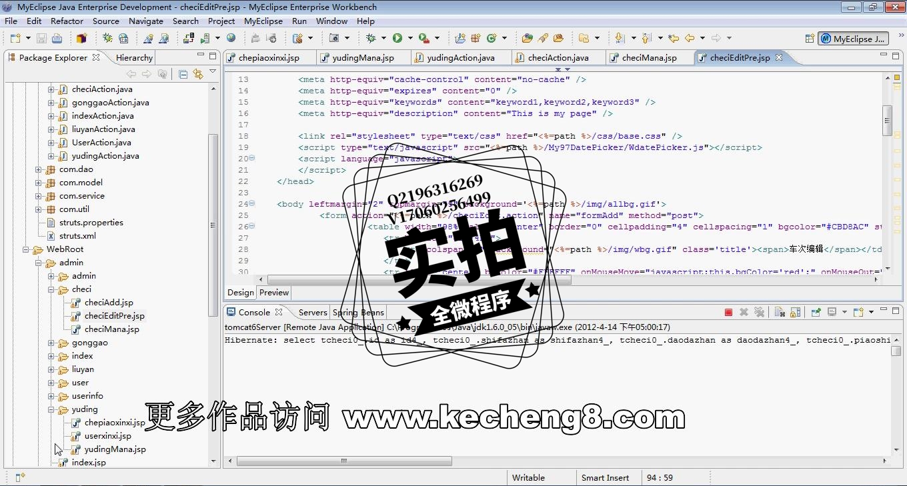Expand the gonggao folder node
Image resolution: width=907 pixels, height=486 pixels.
(x=51, y=343)
